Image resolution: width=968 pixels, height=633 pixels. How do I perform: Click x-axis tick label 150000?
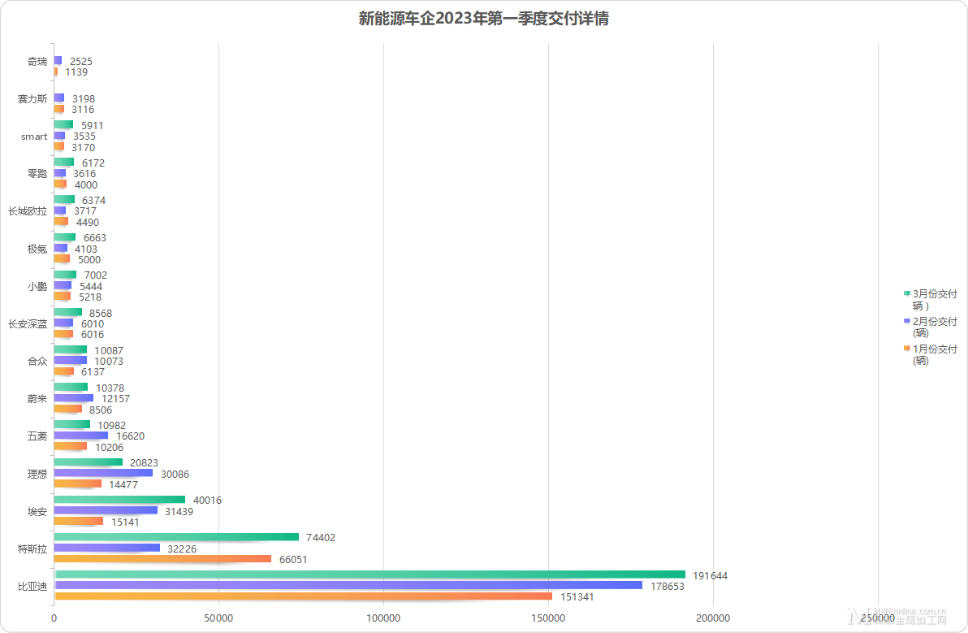coord(548,618)
